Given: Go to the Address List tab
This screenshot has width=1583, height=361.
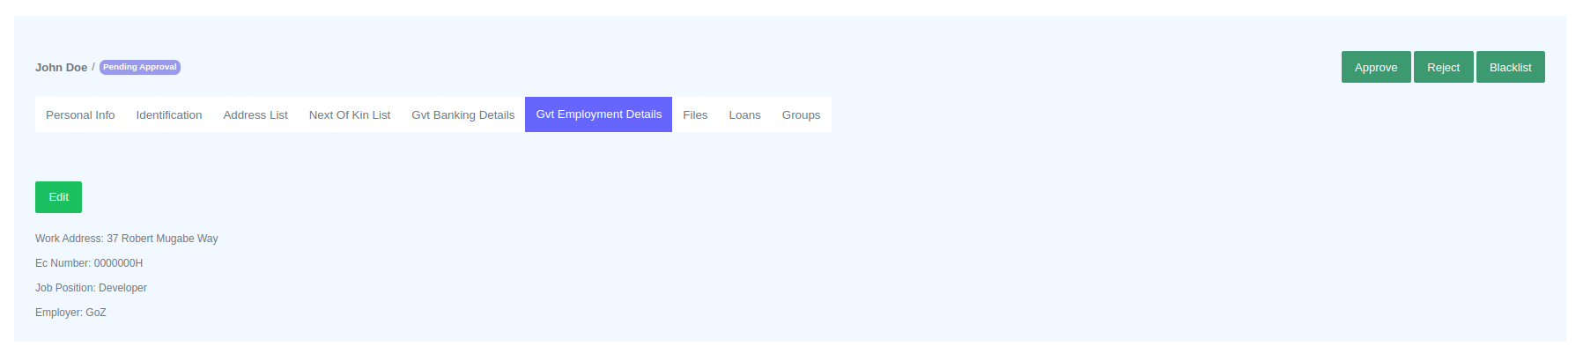Looking at the screenshot, I should tap(255, 115).
